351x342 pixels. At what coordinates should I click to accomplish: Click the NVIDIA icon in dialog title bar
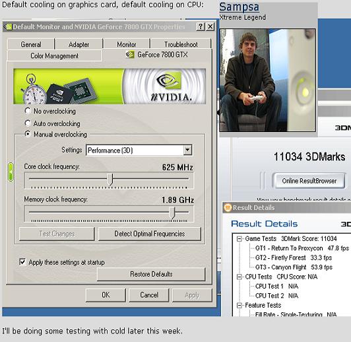point(8,27)
